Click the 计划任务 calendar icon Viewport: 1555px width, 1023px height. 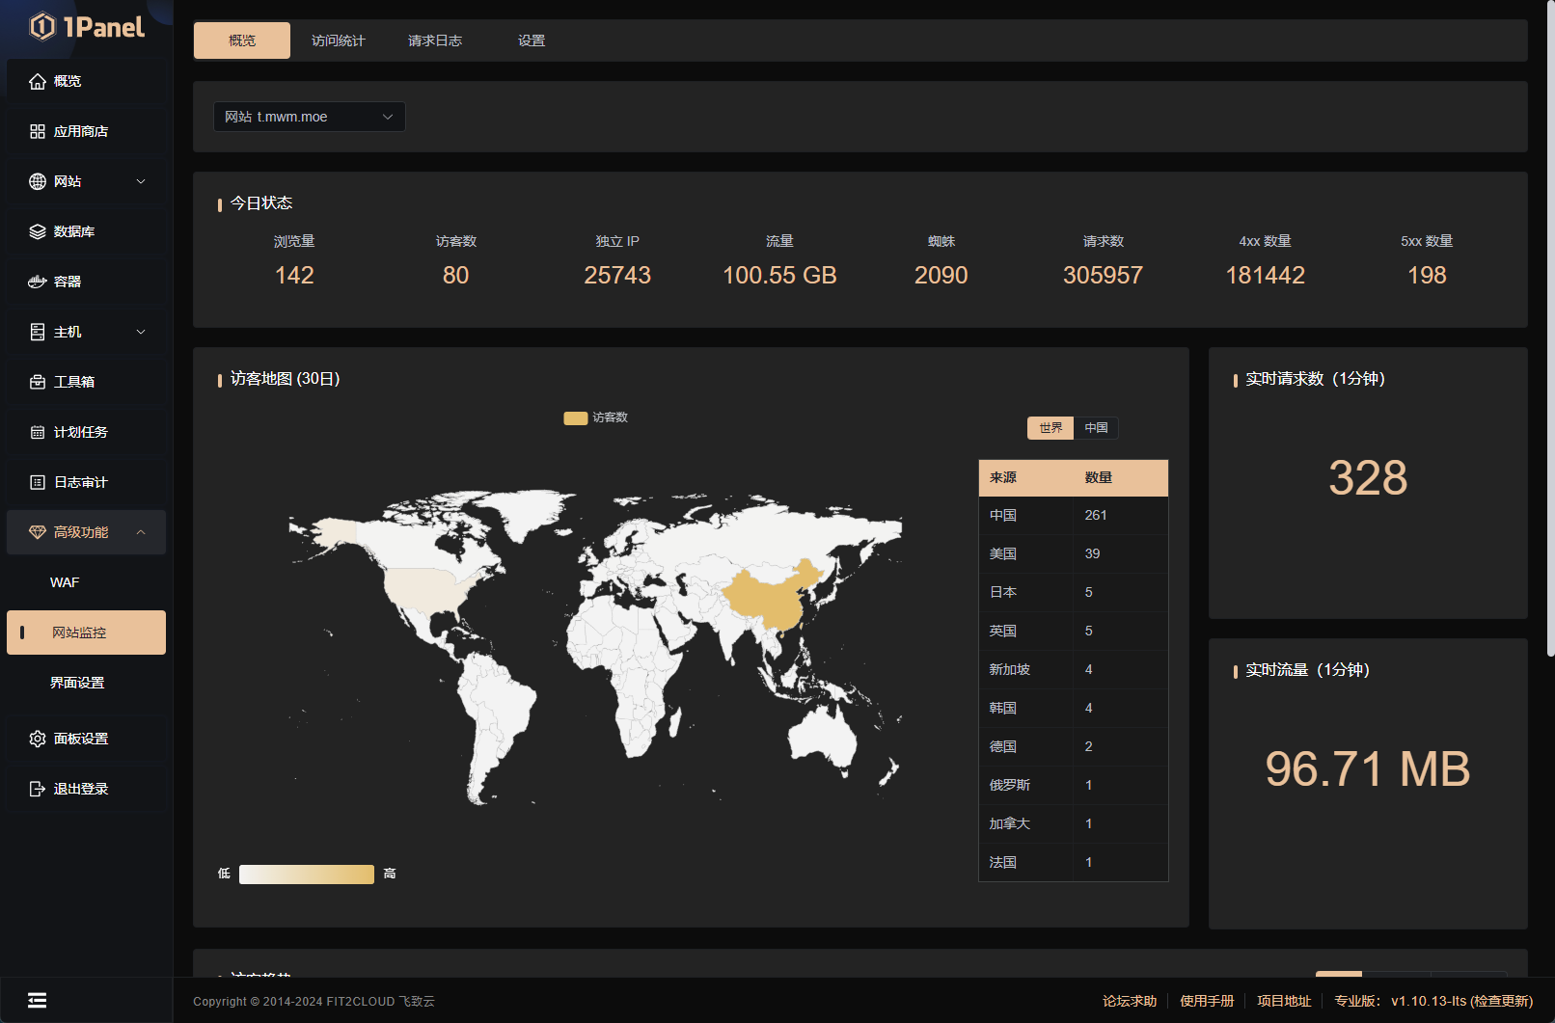tap(38, 432)
